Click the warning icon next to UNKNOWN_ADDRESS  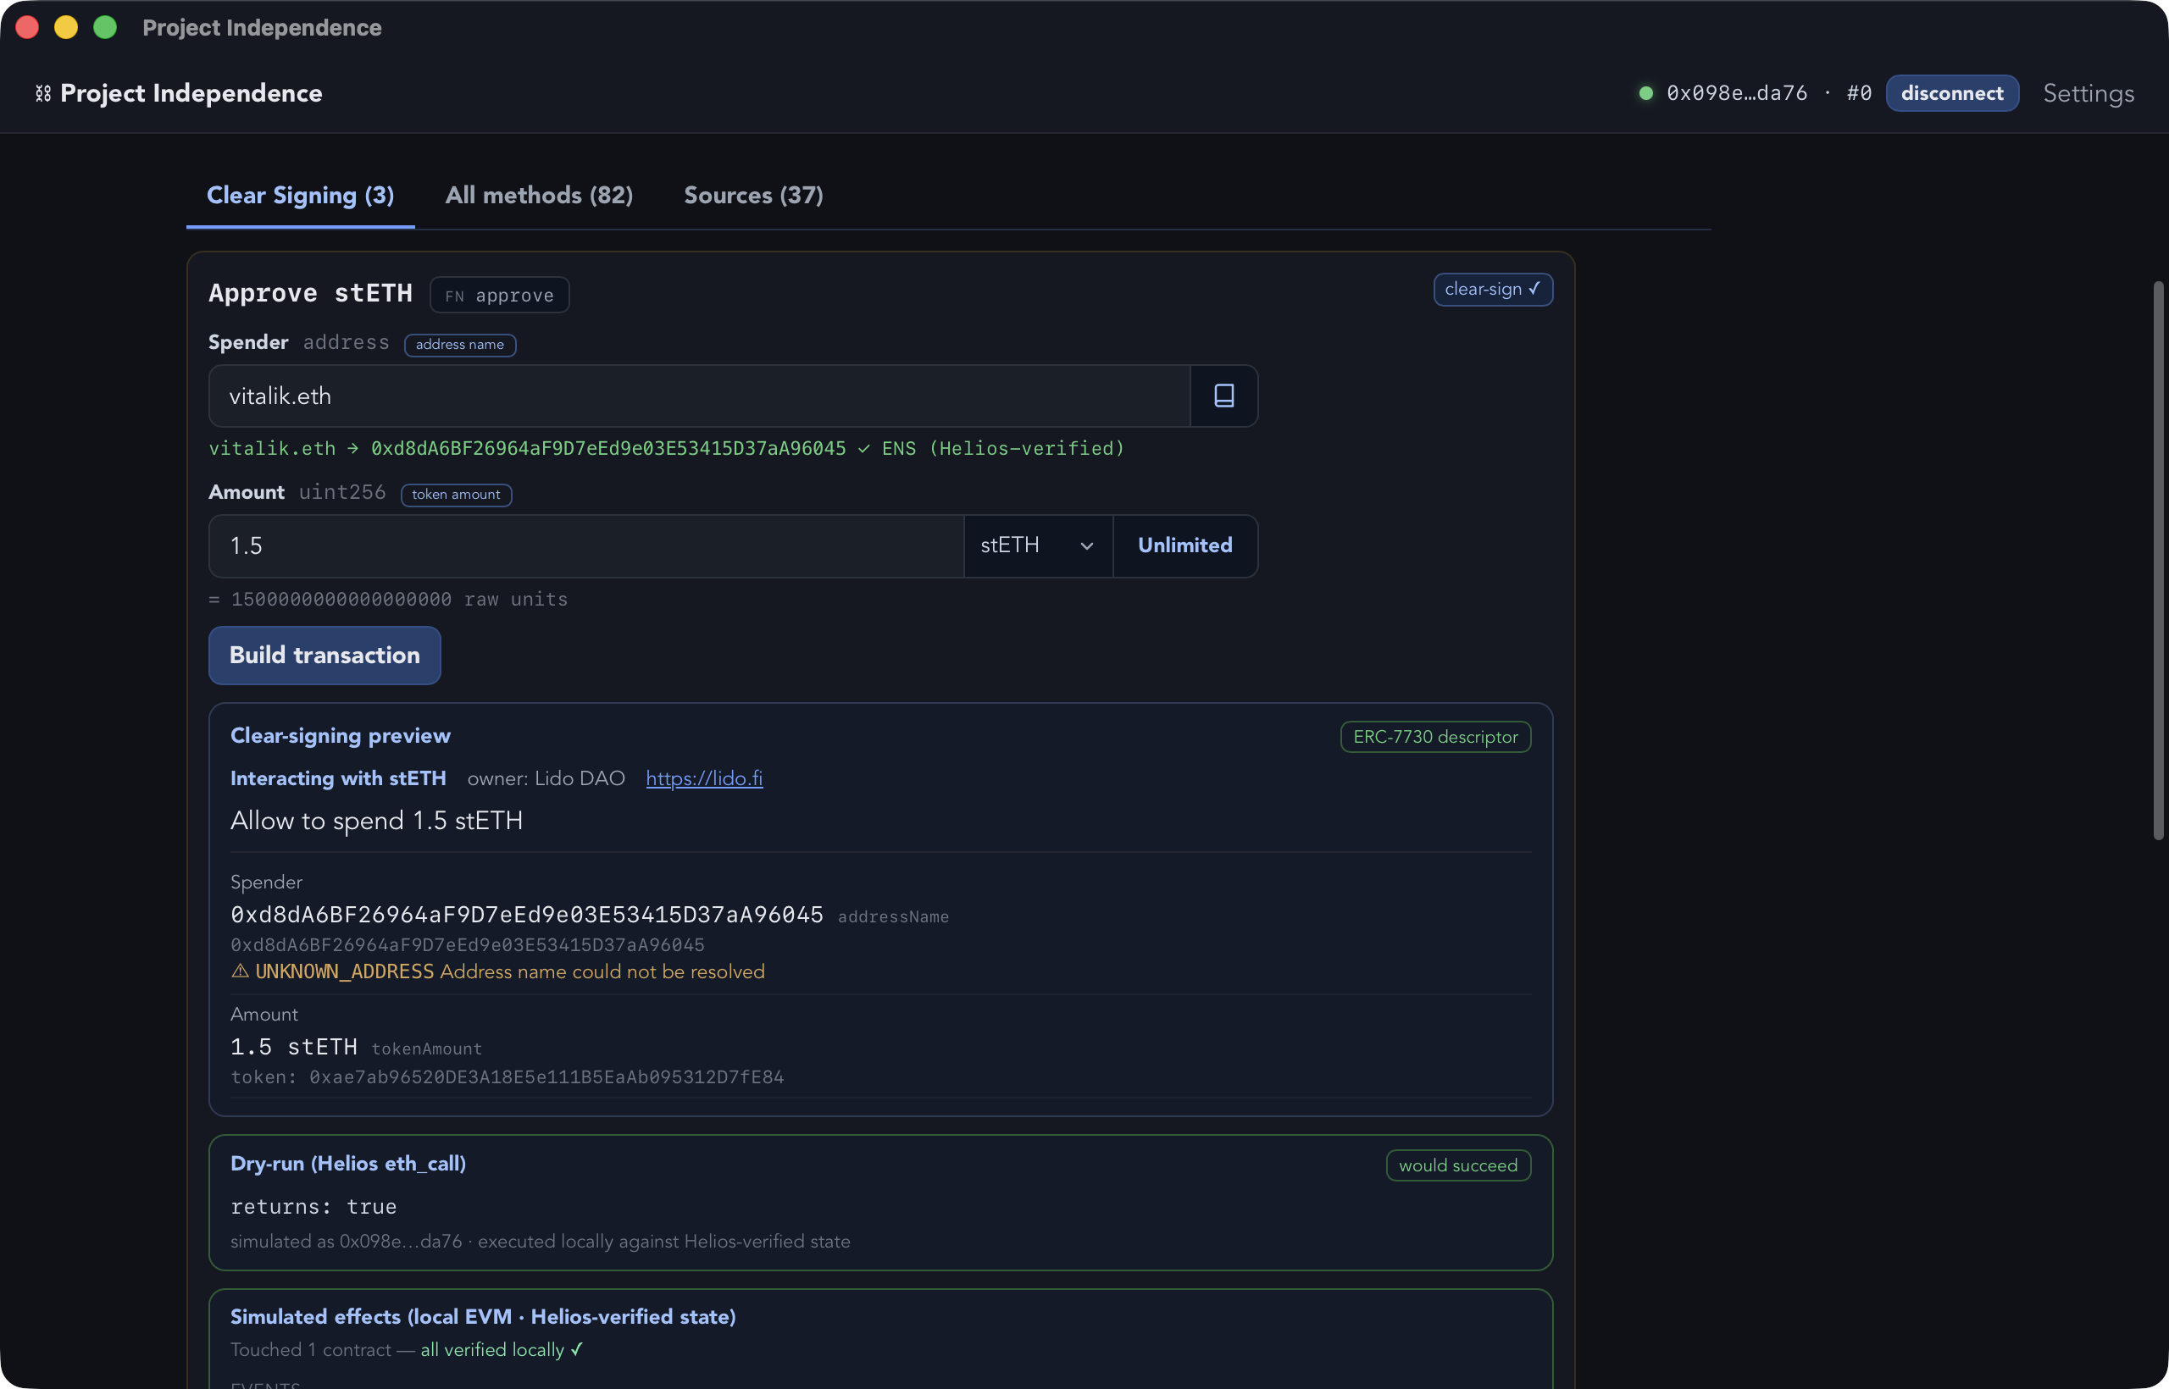point(240,971)
